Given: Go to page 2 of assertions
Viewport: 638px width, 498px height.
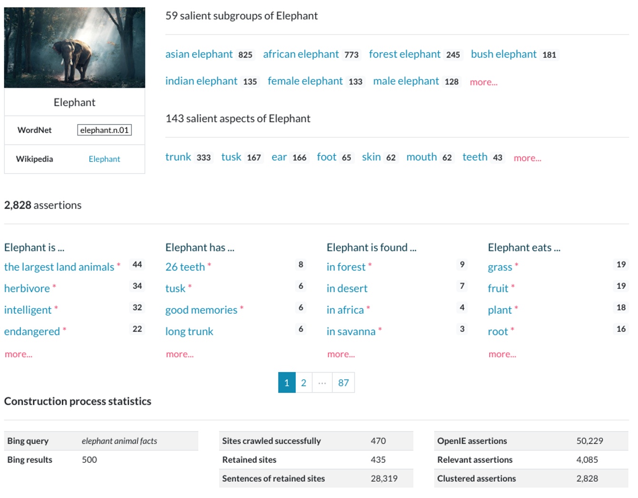Looking at the screenshot, I should click(x=303, y=383).
